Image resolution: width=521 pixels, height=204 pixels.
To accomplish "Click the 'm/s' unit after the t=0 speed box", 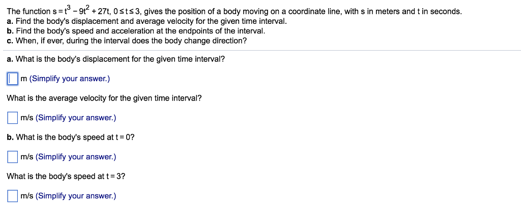I will [27, 157].
